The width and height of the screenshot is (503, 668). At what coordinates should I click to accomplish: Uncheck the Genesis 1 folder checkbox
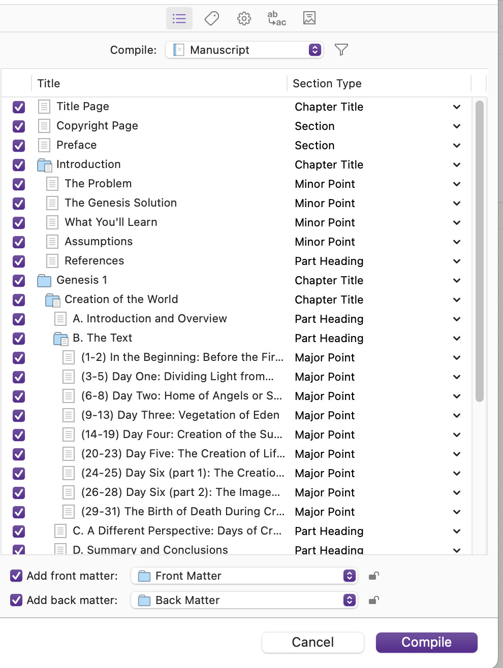(x=19, y=281)
